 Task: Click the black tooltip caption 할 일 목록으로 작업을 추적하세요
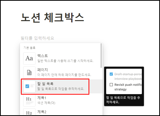123,100
